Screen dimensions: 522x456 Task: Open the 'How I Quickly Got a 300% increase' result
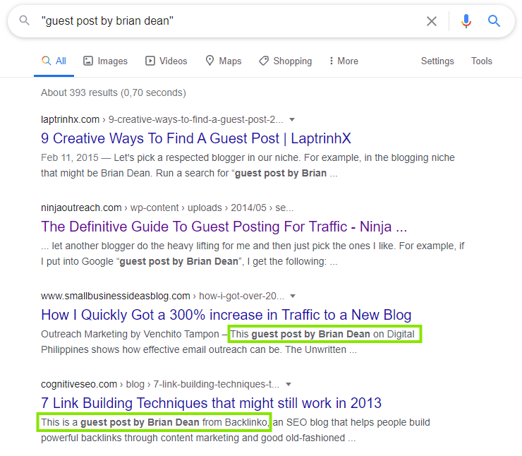pos(226,315)
